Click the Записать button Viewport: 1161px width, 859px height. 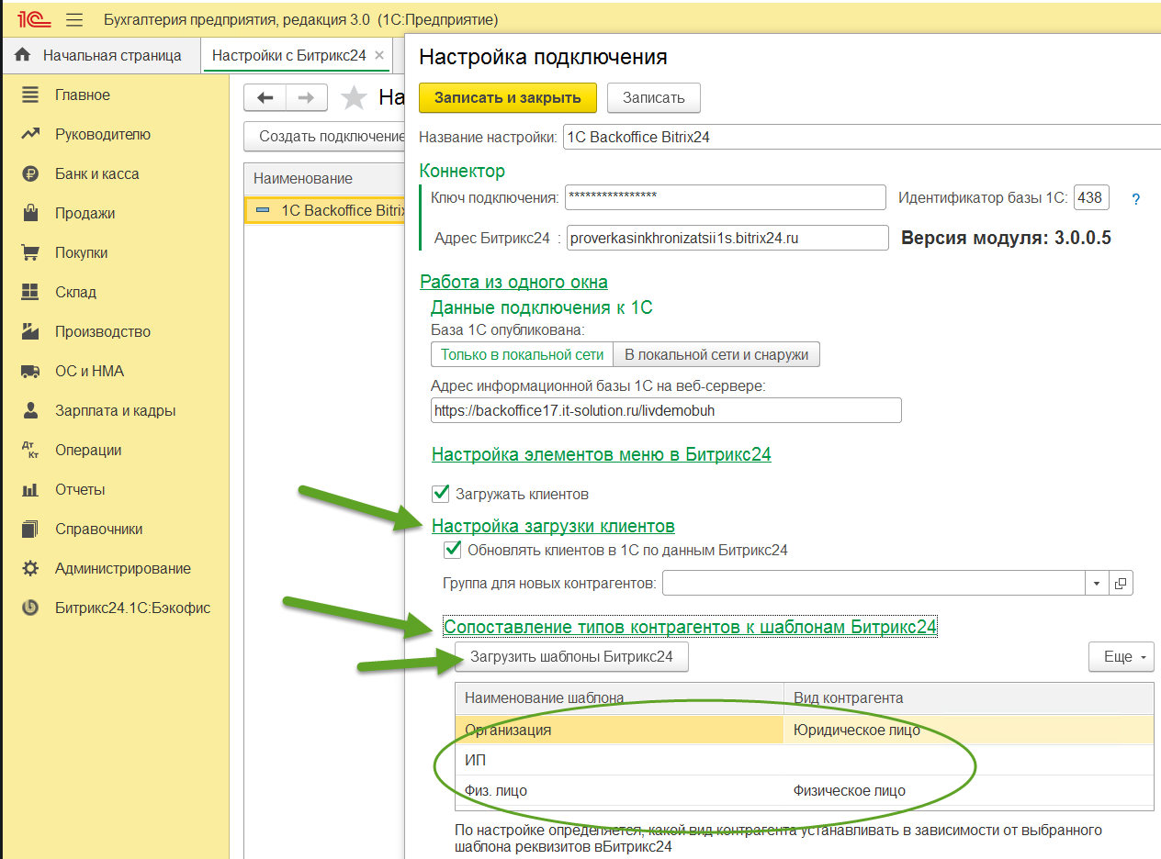coord(654,98)
